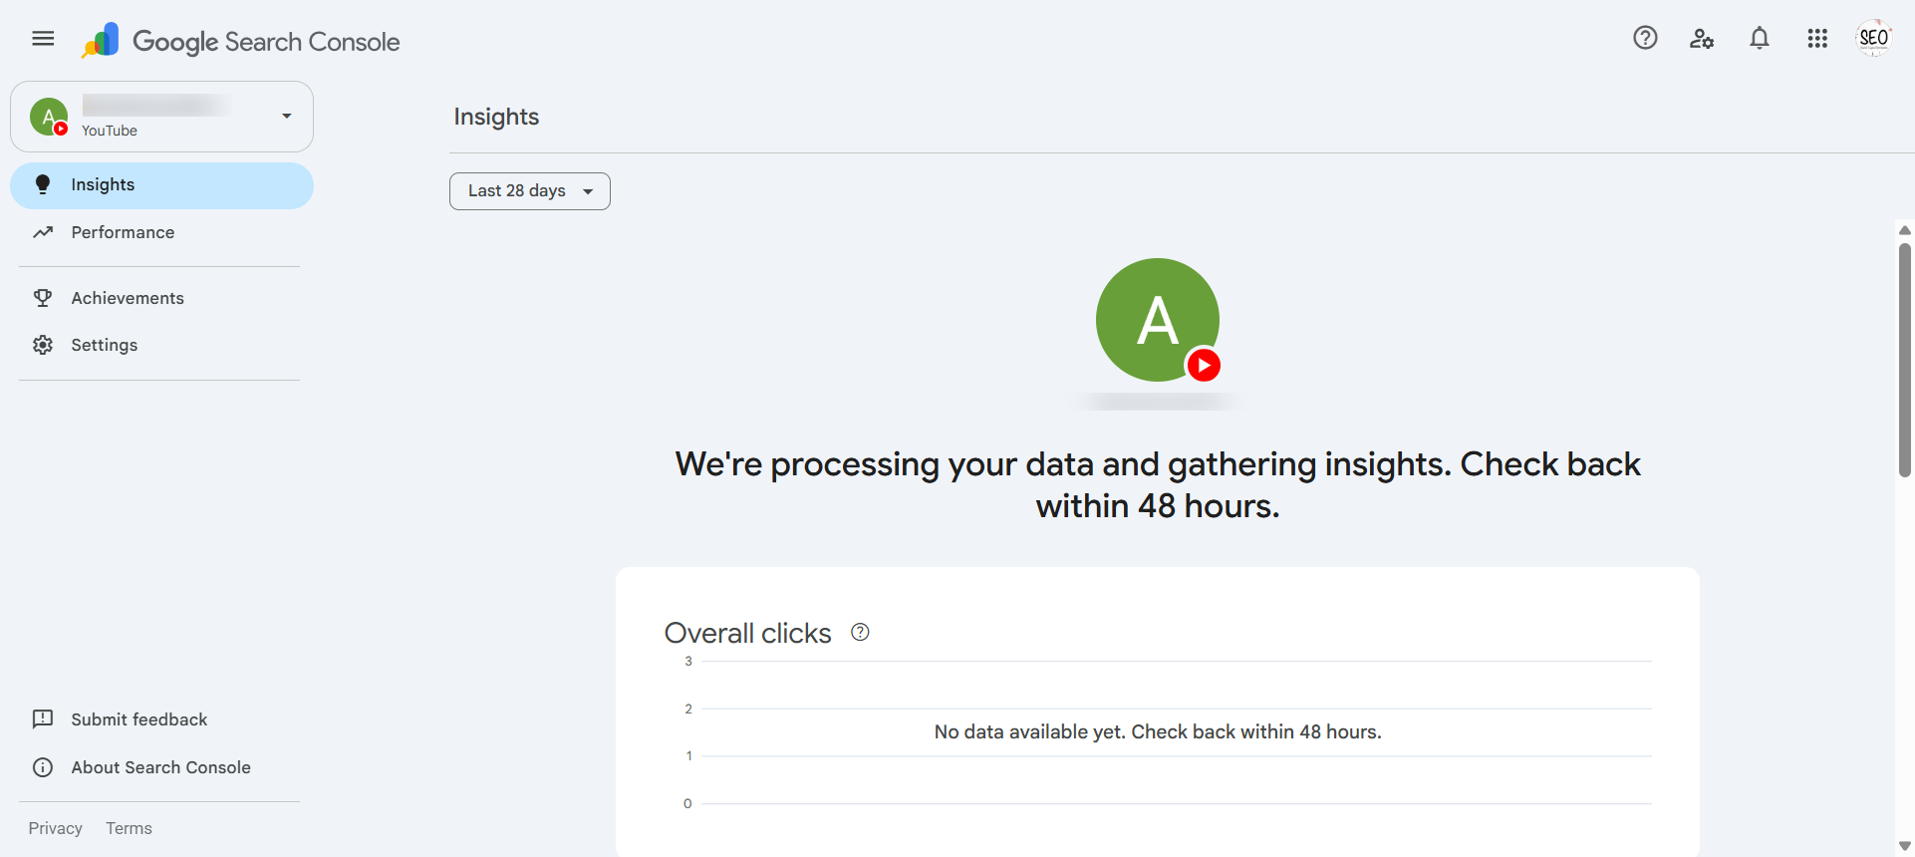Viewport: 1915px width, 857px height.
Task: Open the Terms link
Action: tap(130, 828)
